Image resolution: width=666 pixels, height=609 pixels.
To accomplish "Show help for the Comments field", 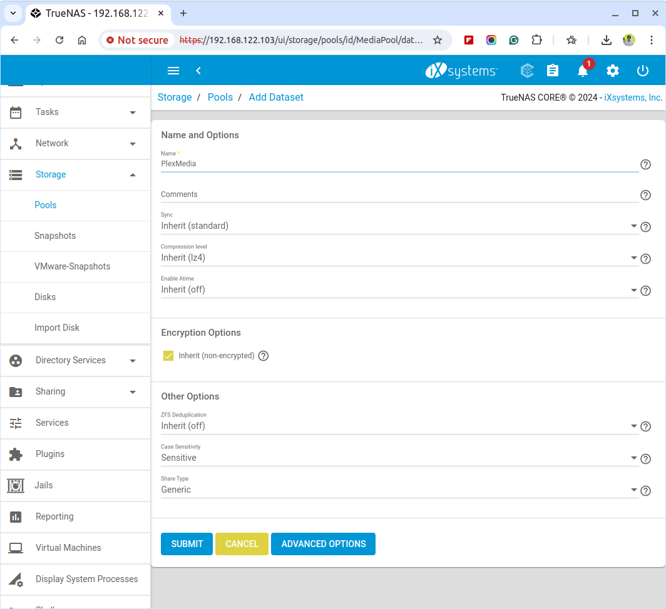I will pos(645,195).
